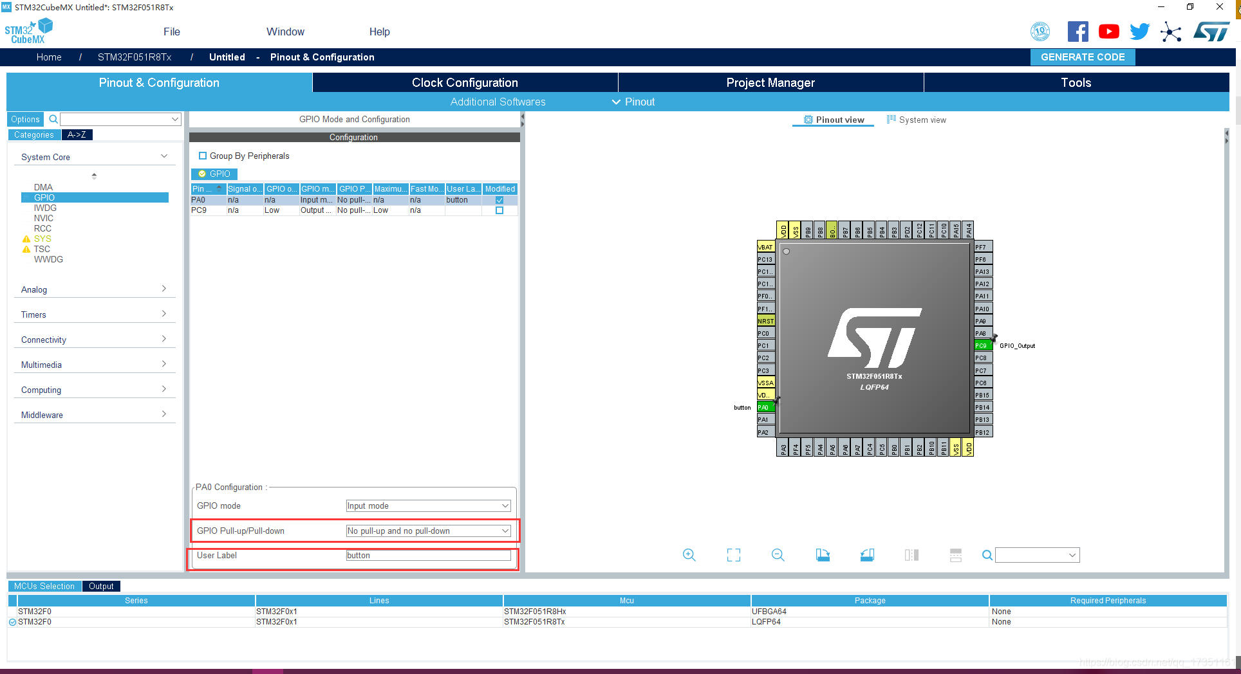
Task: Select the green PA0 pin on chip
Action: (x=766, y=407)
